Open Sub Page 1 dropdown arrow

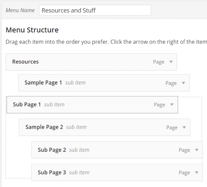coord(172,105)
